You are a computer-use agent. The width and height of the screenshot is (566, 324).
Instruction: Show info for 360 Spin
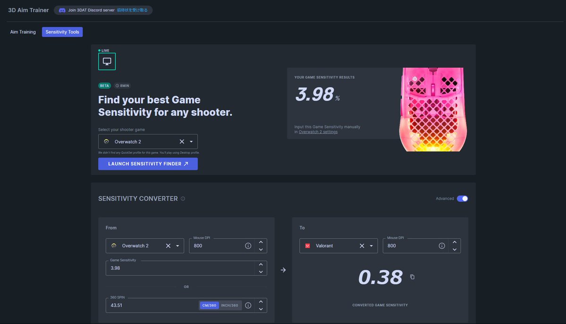pyautogui.click(x=248, y=305)
